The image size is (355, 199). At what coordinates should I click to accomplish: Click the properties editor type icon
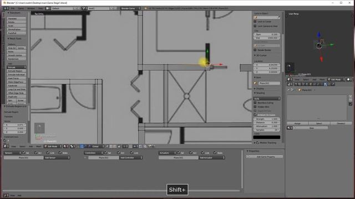tap(290, 84)
